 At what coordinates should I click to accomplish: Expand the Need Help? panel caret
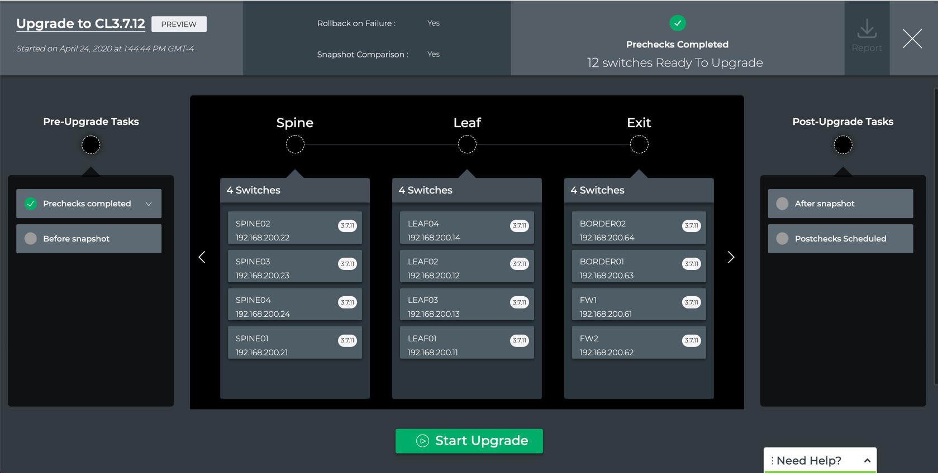[x=867, y=461]
